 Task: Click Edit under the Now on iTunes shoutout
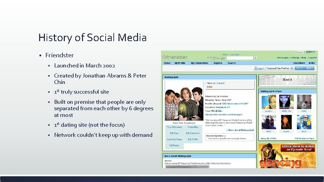pos(209,87)
